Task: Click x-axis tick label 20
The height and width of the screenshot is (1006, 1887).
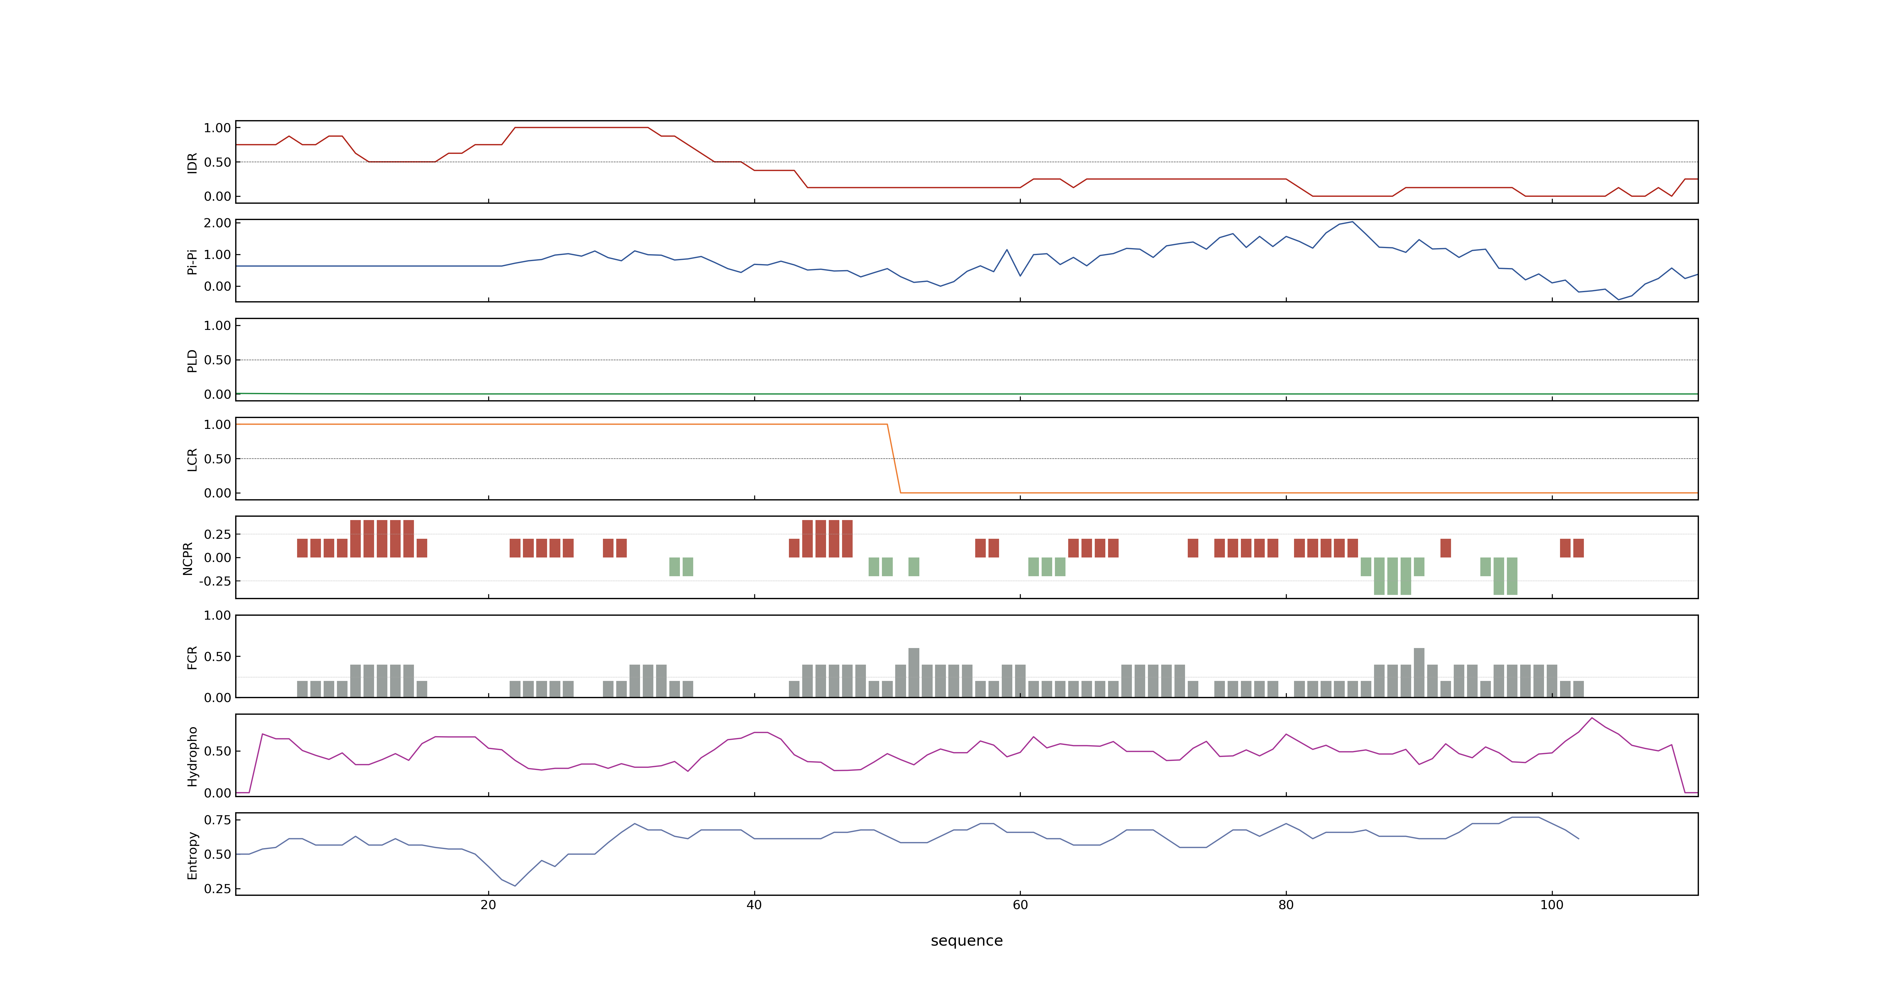Action: pos(488,905)
